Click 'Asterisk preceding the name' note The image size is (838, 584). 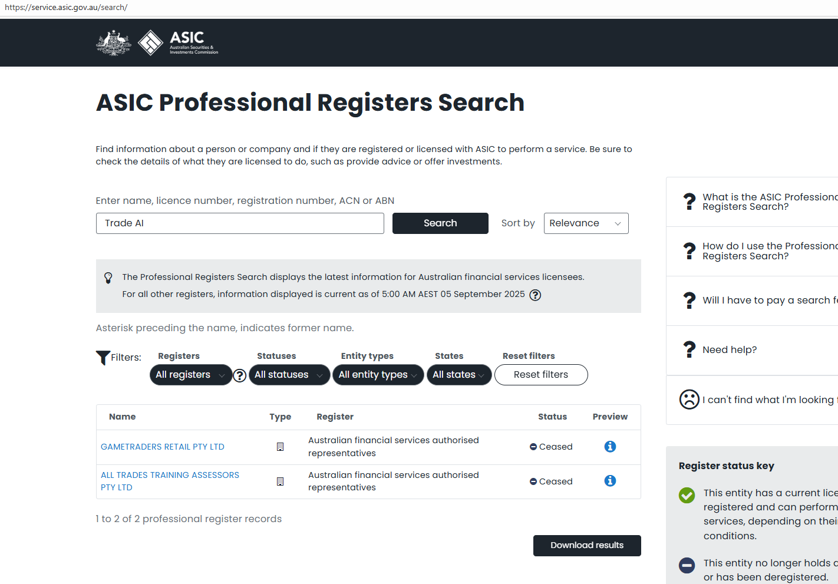click(x=225, y=328)
